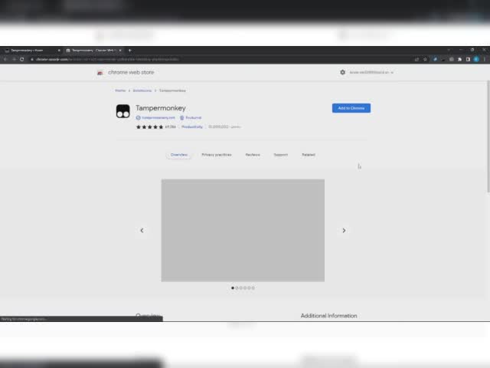Close the first Tampermonkey Home tab
This screenshot has width=490, height=368.
click(59, 51)
